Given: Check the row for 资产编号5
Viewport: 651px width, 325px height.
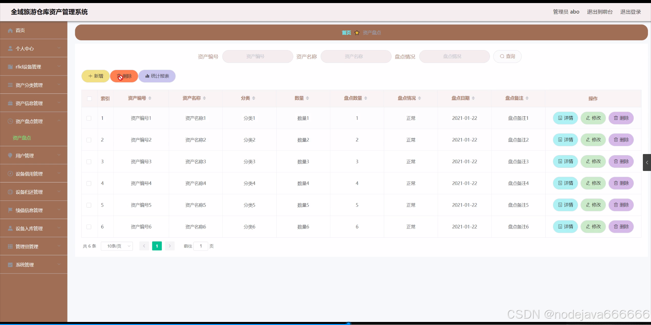Looking at the screenshot, I should pos(89,205).
